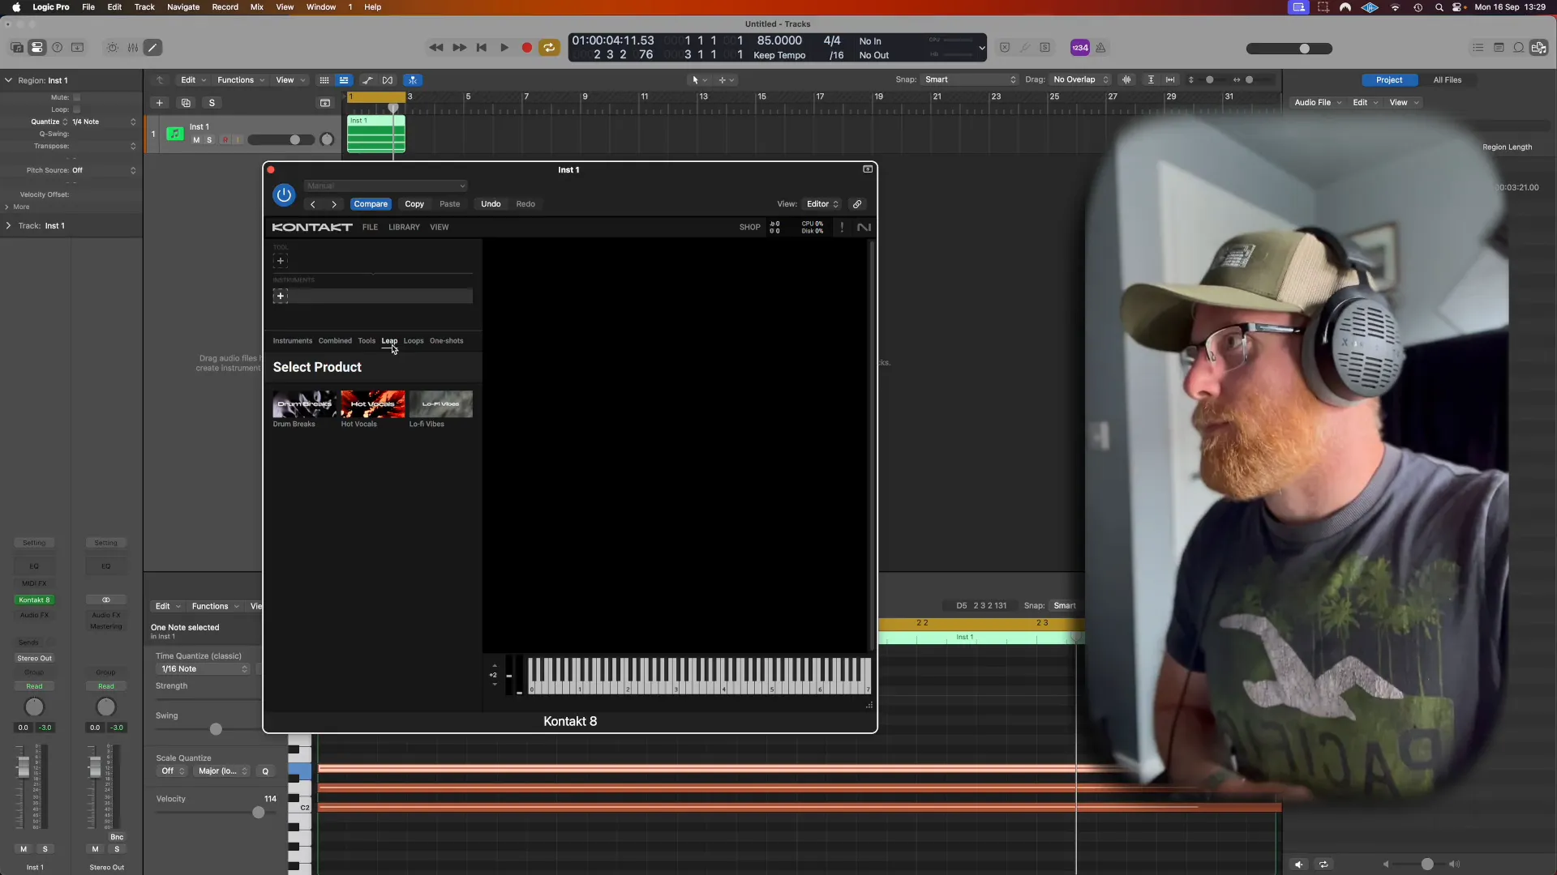Record-enable Inst 1 track with R

tap(225, 140)
